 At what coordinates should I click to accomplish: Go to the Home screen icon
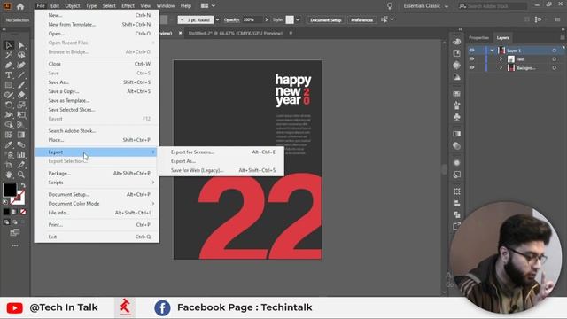click(x=20, y=6)
